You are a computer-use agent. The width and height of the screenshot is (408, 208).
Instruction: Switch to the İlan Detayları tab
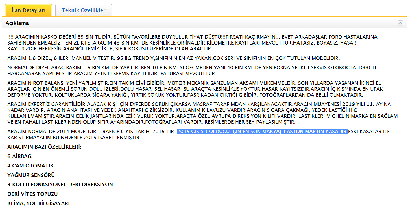[29, 10]
